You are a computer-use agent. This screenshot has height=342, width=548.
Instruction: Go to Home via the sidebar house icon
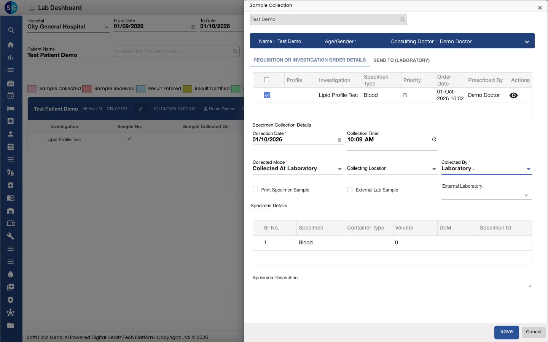11,44
